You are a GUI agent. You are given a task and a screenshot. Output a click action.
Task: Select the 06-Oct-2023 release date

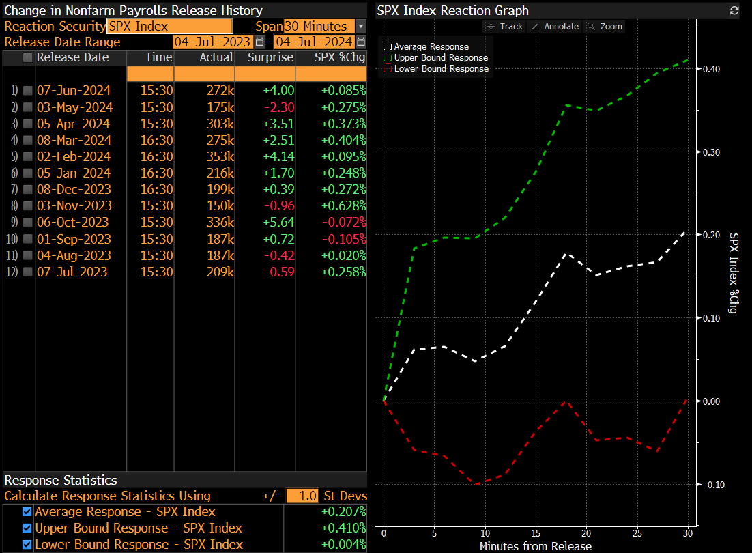[x=73, y=222]
